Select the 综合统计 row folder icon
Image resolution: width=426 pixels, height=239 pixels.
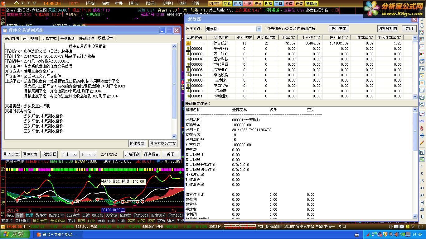point(188,43)
